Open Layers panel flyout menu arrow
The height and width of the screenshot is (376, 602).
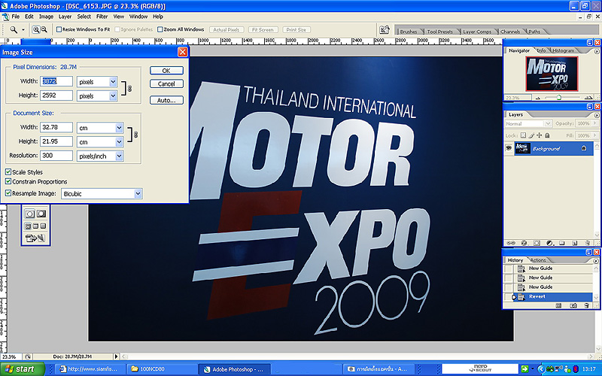(597, 115)
